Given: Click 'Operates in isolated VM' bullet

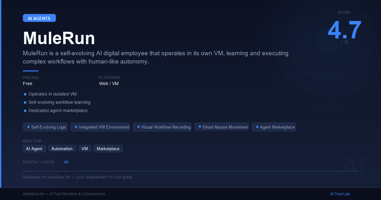Looking at the screenshot, I should coord(50,94).
